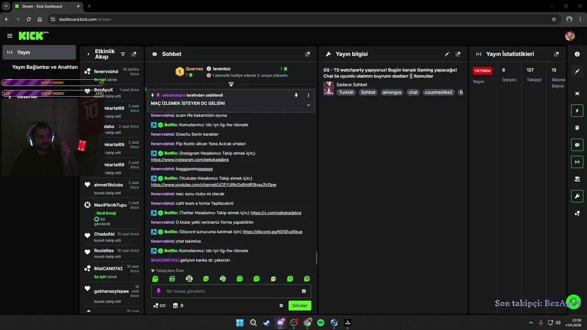Screen dimensions: 587x330
Task: Open a new browser tab
Action: click(x=89, y=6)
